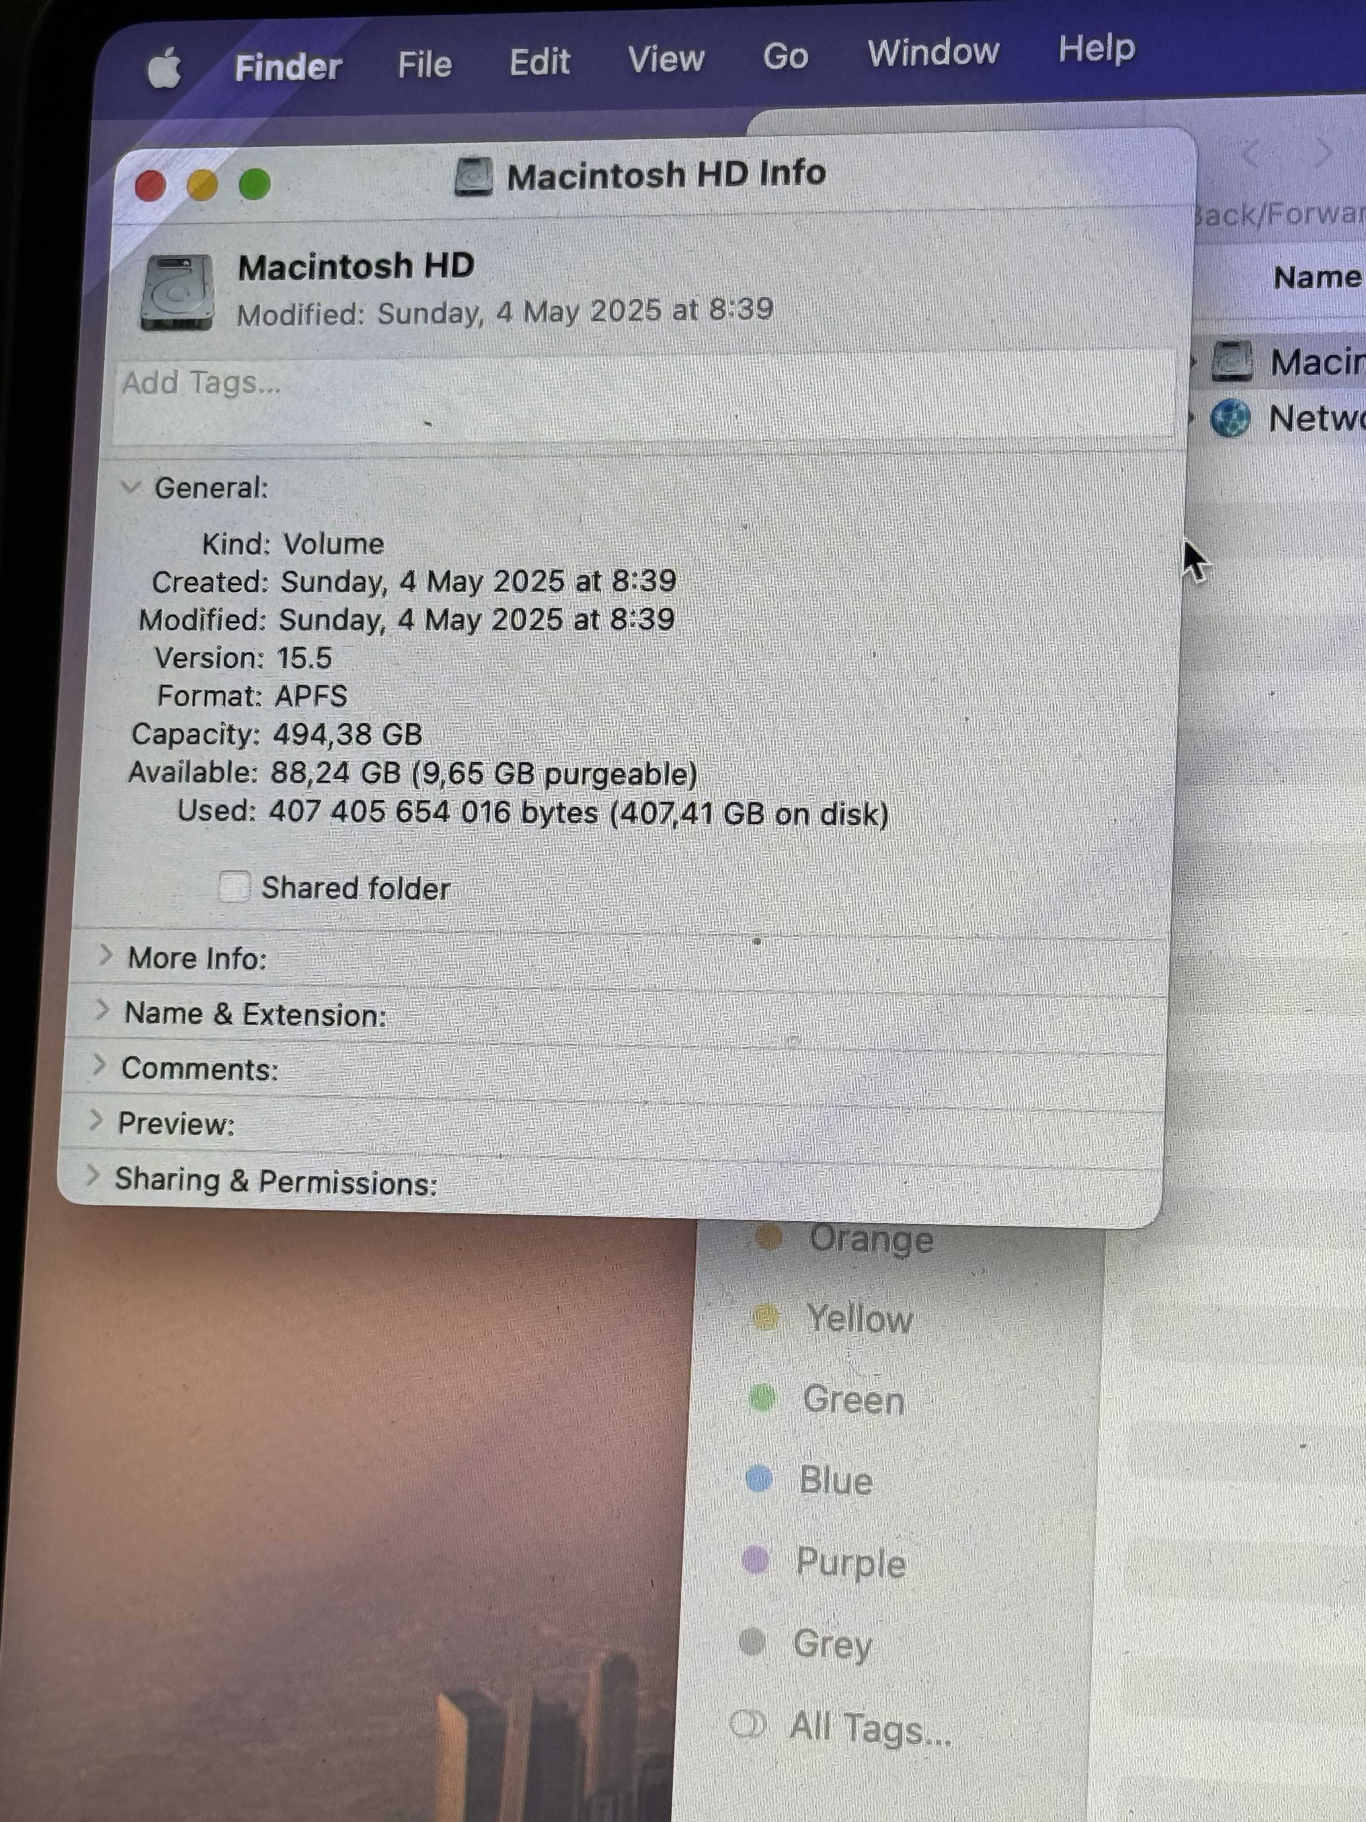Image resolution: width=1366 pixels, height=1822 pixels.
Task: Select the large Macintosh HD drive icon
Action: click(x=177, y=292)
